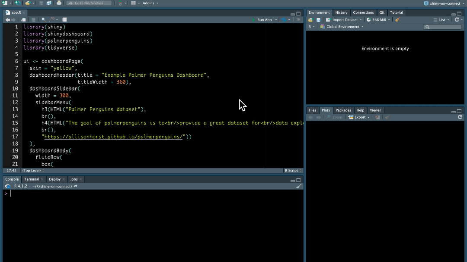Click the find and replace magnifier icon
The width and height of the screenshot is (467, 262).
44,20
